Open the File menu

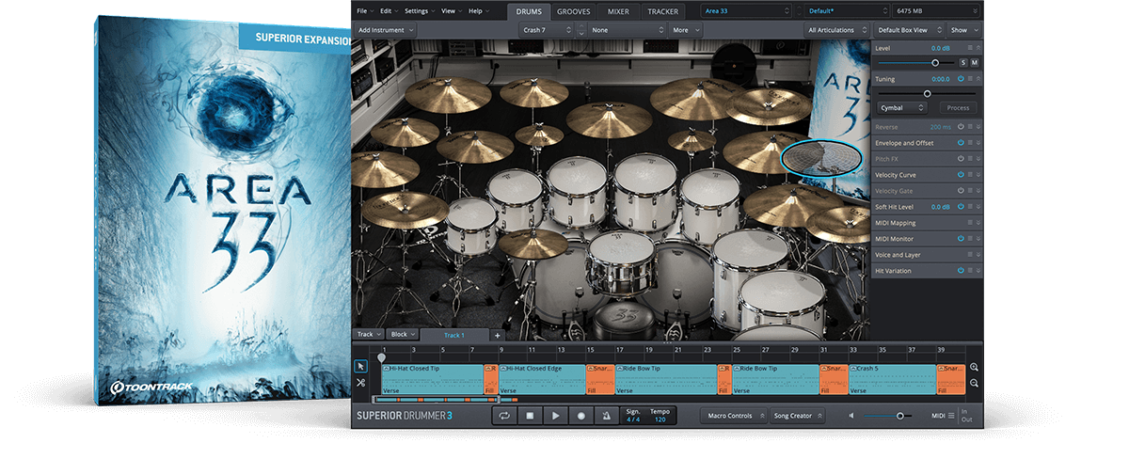[x=363, y=10]
